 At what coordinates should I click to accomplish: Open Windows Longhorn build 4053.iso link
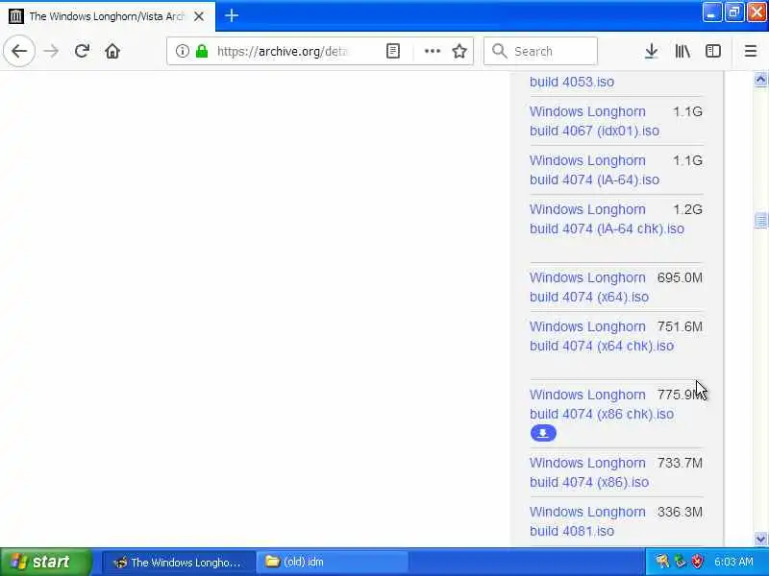click(x=572, y=82)
